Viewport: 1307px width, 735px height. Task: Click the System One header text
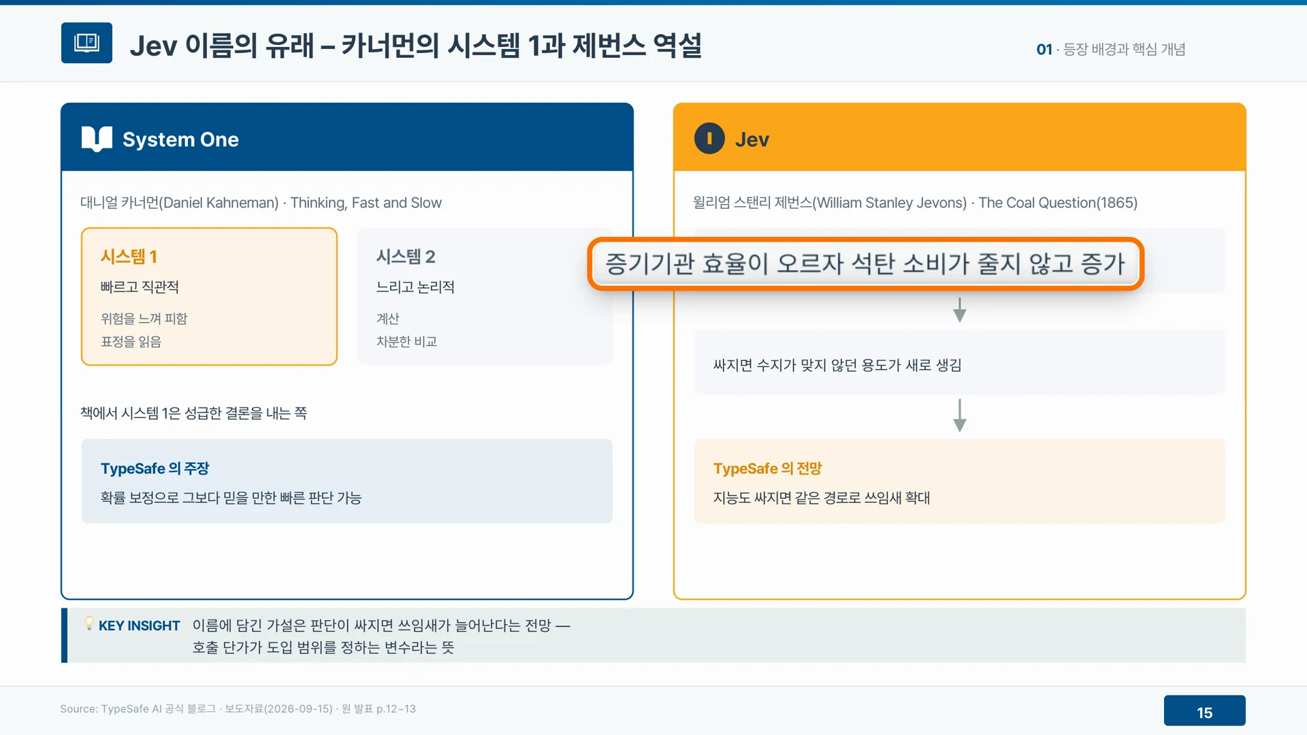[180, 140]
